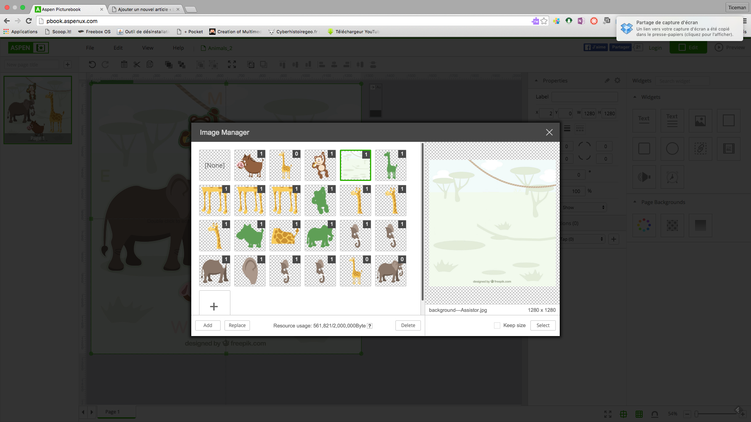The width and height of the screenshot is (751, 422).
Task: Switch to Ajouter un nouvel article tab
Action: point(146,9)
